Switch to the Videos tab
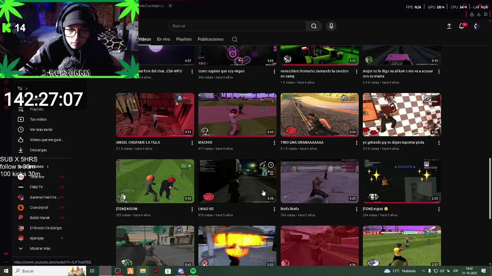Image resolution: width=492 pixels, height=276 pixels. (x=145, y=39)
